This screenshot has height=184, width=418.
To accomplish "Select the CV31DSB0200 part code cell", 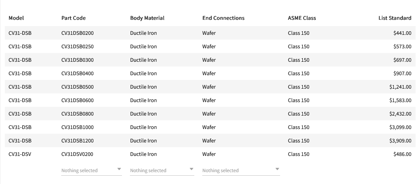I will click(77, 33).
